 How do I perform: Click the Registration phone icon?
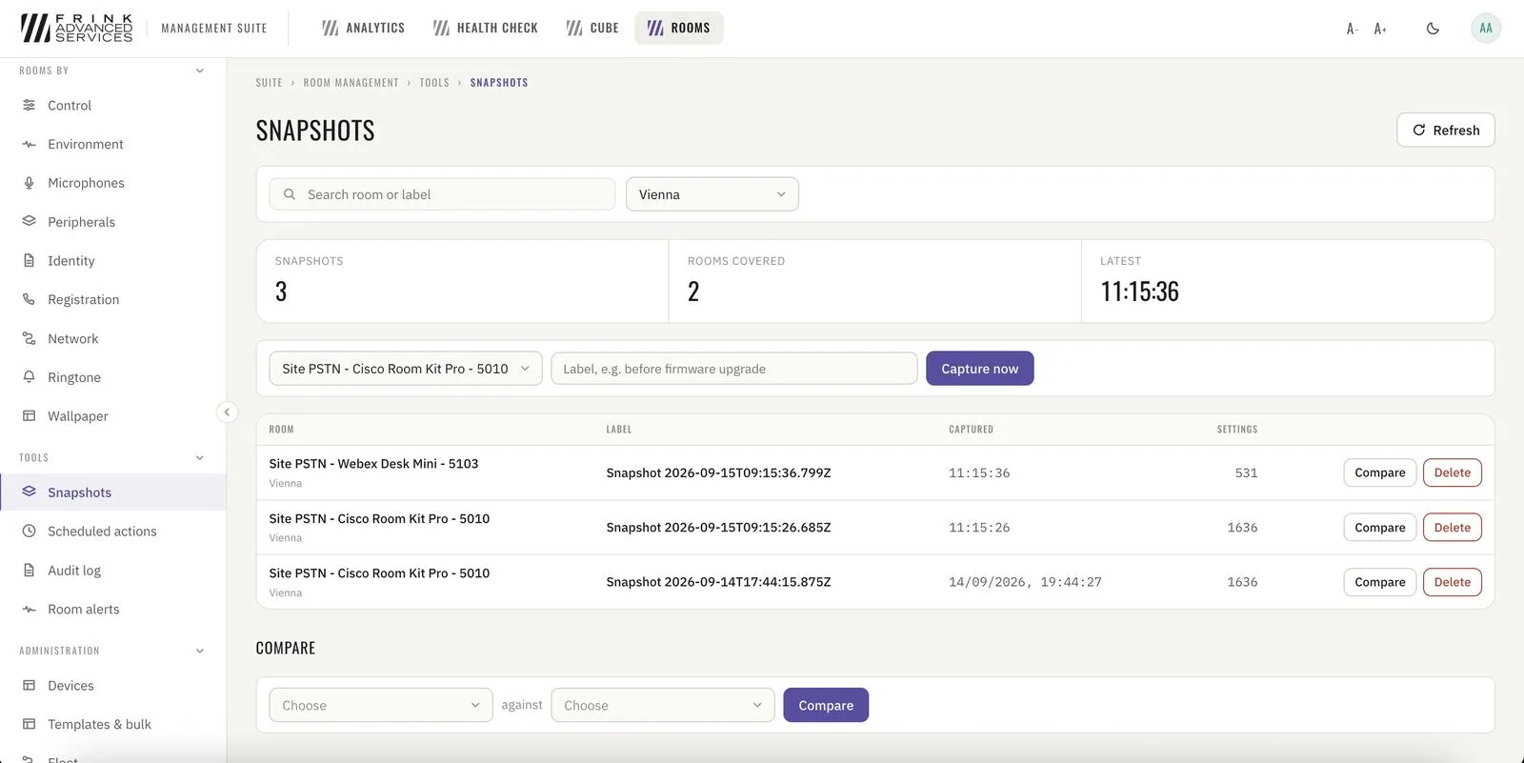[x=29, y=299]
